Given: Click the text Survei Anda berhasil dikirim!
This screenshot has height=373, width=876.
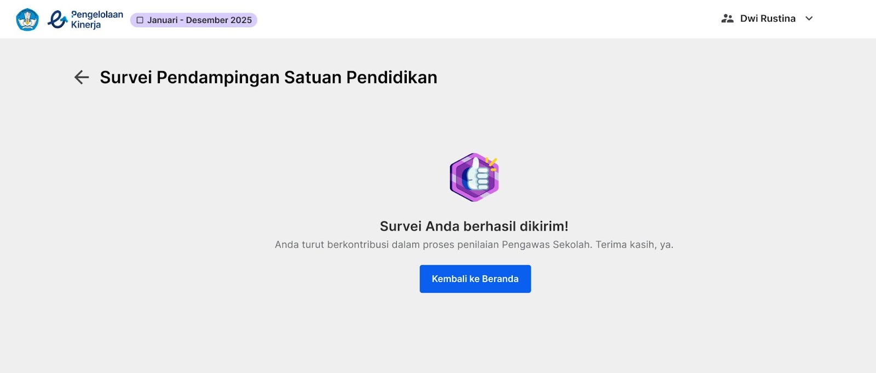Looking at the screenshot, I should [474, 226].
